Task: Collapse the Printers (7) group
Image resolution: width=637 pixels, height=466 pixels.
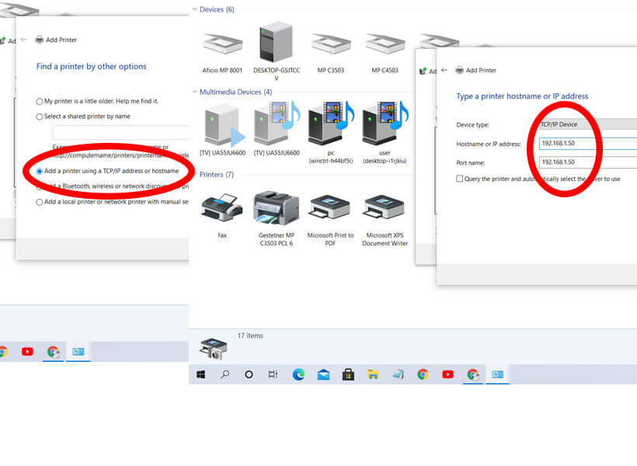Action: point(194,175)
